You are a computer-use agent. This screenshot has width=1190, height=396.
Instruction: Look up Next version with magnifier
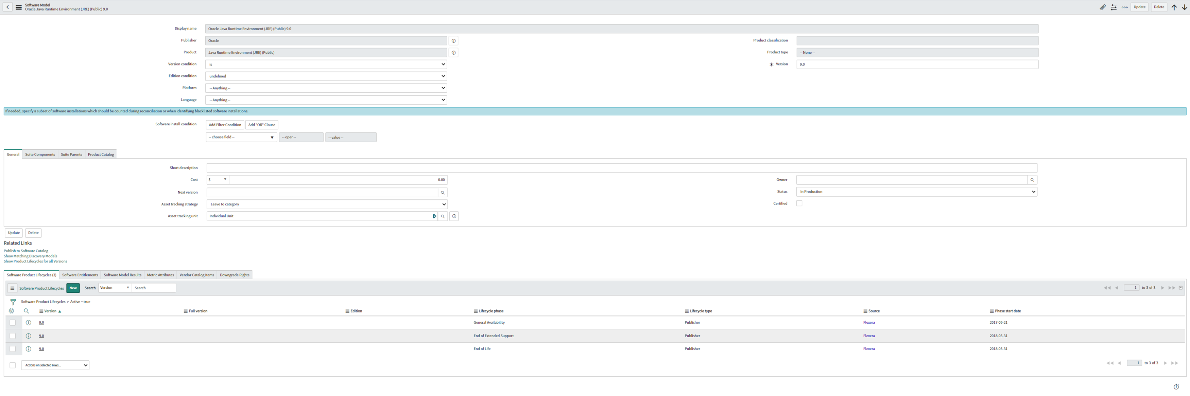tap(443, 193)
